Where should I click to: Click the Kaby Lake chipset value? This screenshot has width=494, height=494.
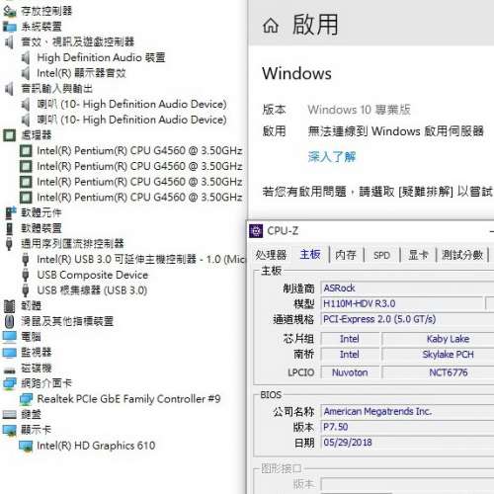click(448, 339)
